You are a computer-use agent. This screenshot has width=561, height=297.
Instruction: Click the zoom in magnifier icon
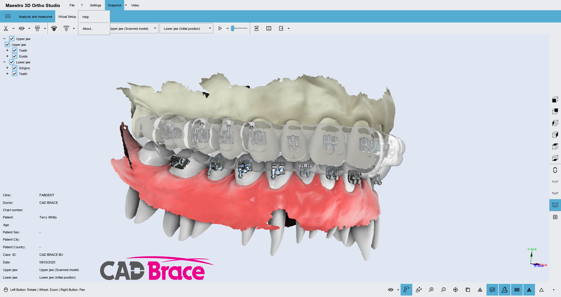click(431, 290)
